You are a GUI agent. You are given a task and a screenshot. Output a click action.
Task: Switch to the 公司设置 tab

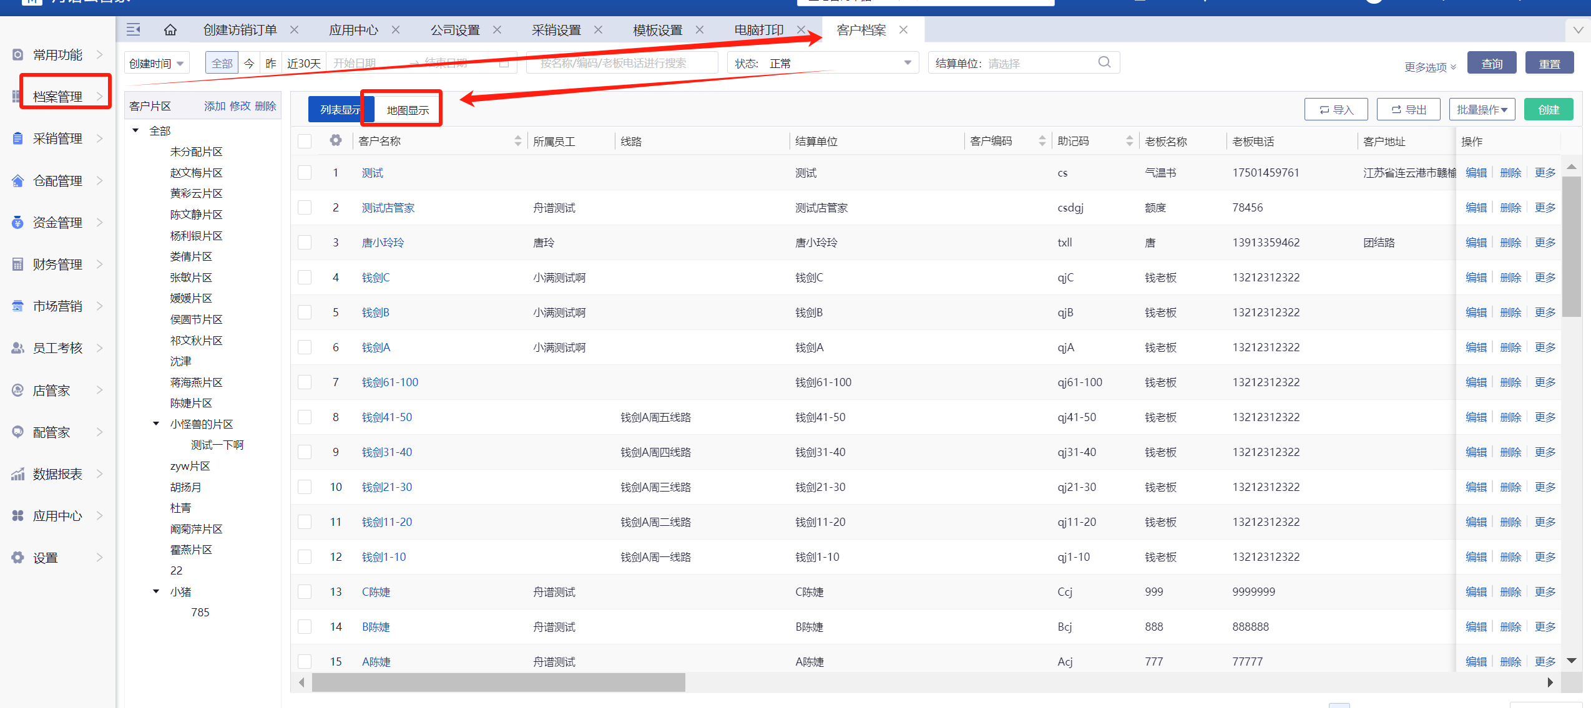[x=455, y=30]
